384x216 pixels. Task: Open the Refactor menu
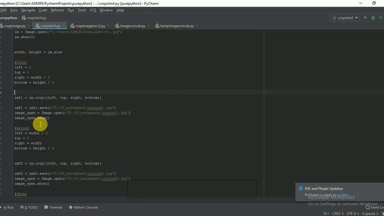[58, 10]
